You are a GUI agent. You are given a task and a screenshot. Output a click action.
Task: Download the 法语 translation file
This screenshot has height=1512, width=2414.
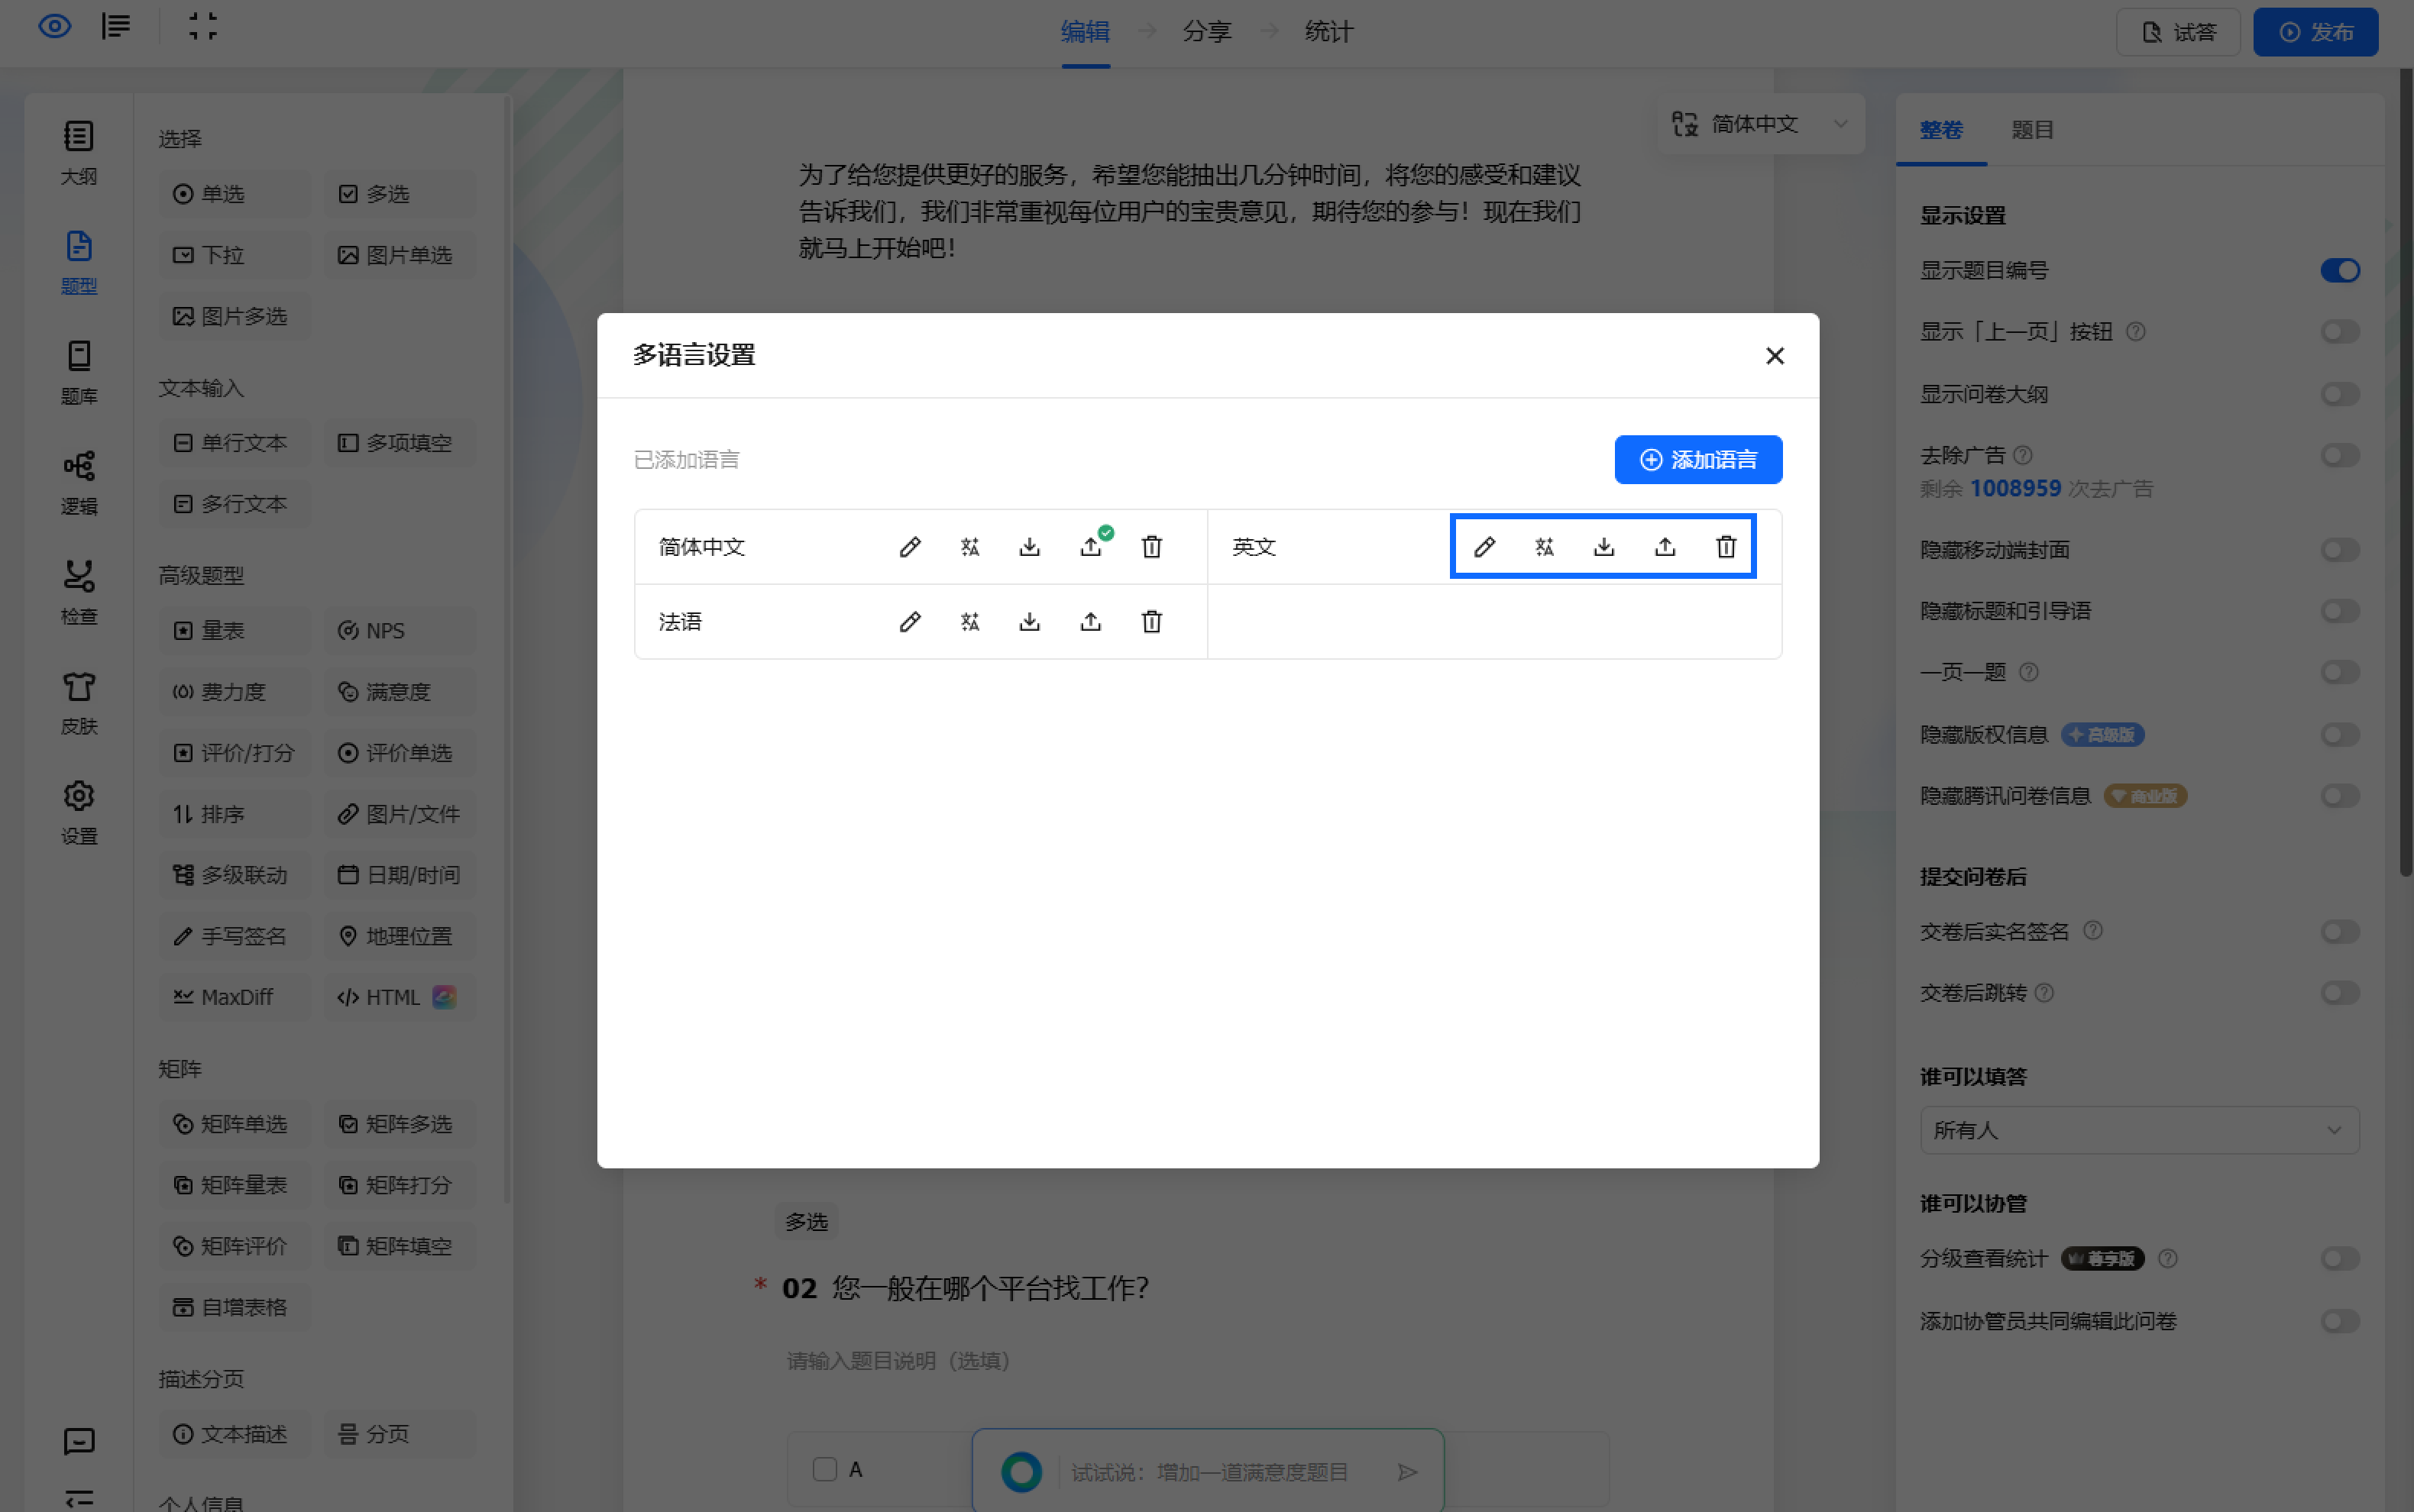(x=1030, y=622)
